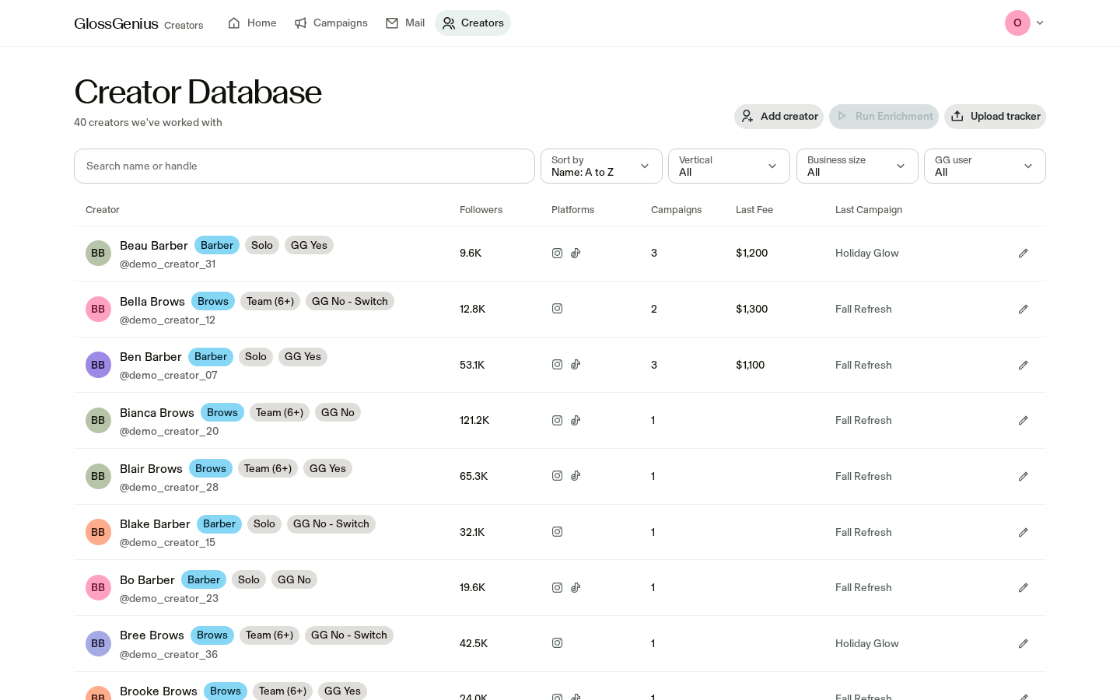The image size is (1120, 700).
Task: Open edit pencil for Bree Brows
Action: pyautogui.click(x=1024, y=644)
